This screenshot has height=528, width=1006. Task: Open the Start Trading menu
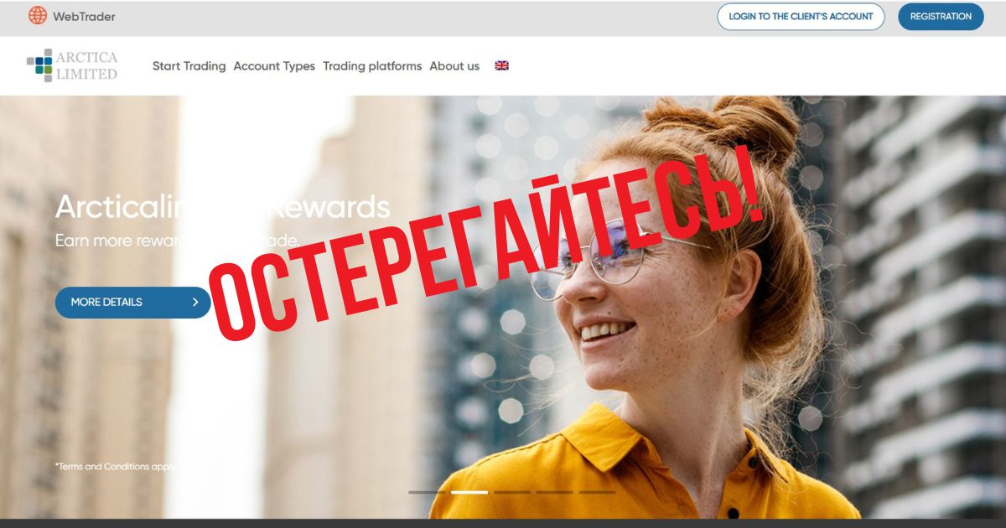(189, 66)
